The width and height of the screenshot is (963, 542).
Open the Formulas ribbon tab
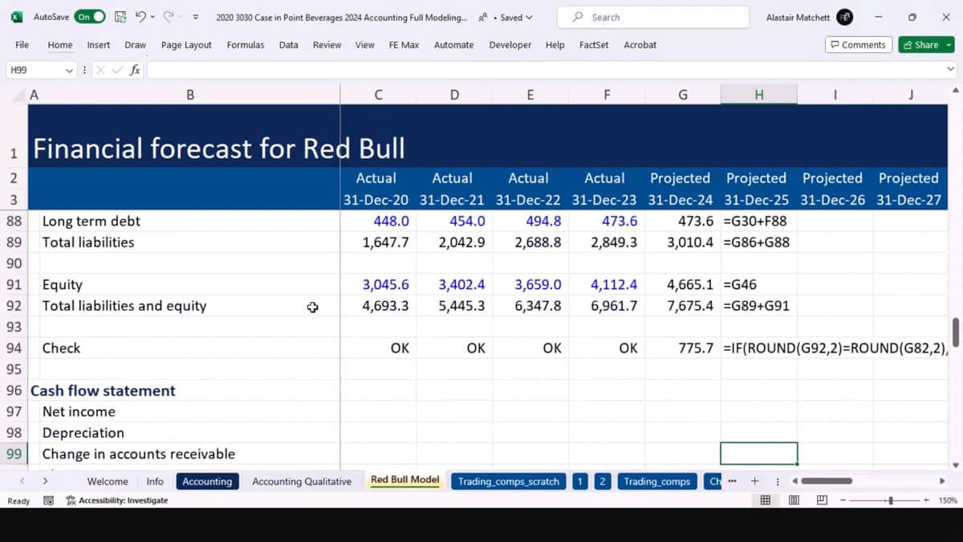pos(246,45)
